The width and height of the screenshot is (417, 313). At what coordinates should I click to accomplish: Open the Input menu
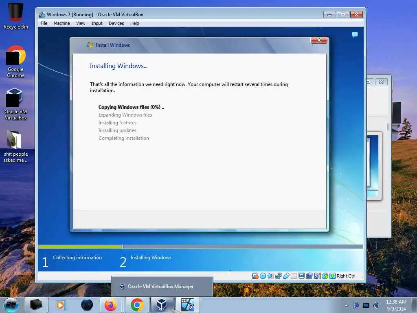click(97, 23)
